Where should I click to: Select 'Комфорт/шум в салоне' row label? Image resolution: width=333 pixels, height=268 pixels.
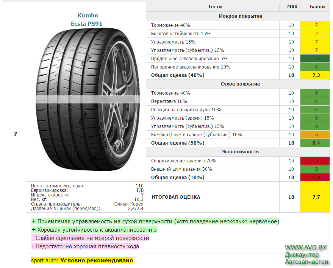pyautogui.click(x=197, y=134)
